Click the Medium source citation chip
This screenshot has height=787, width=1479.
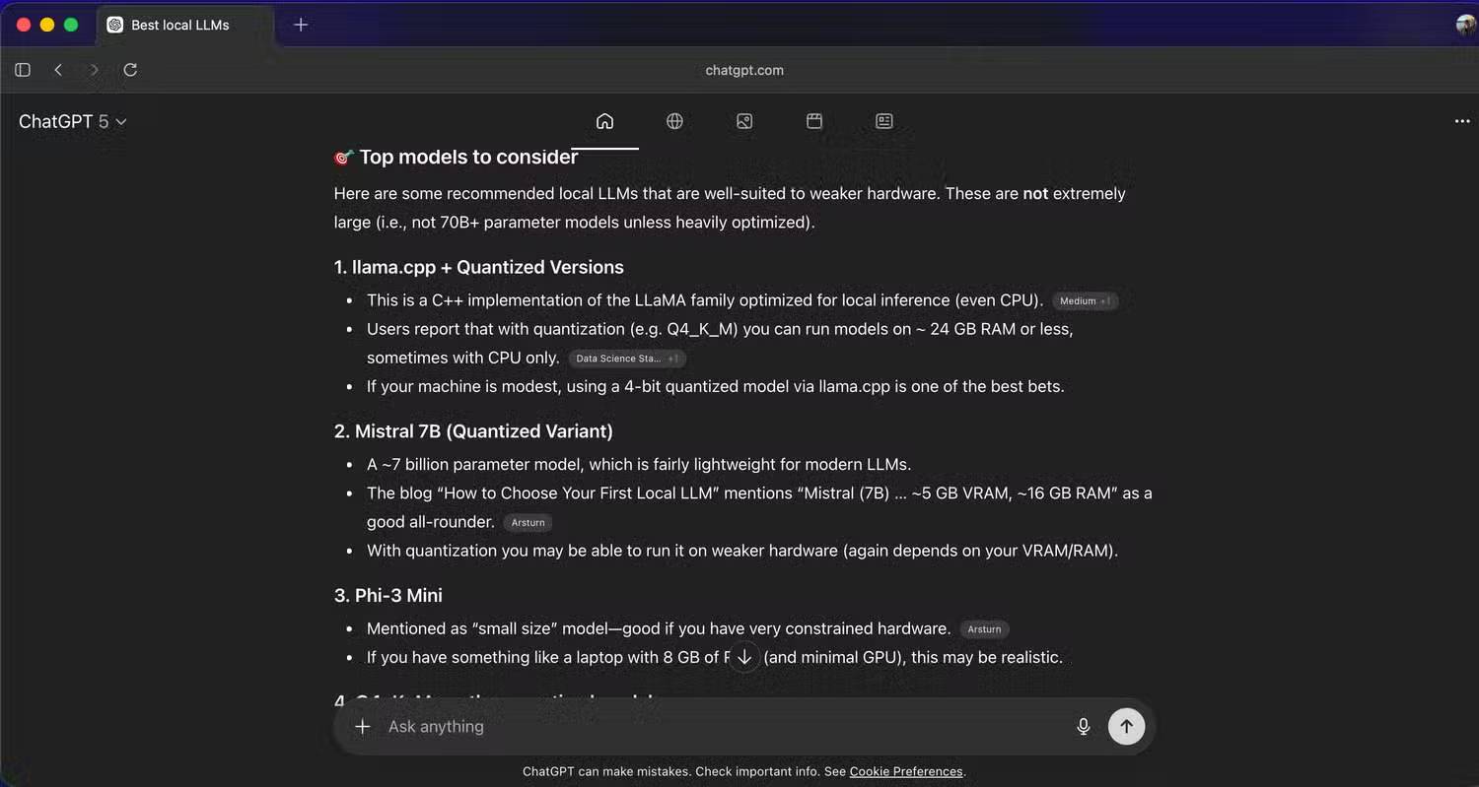[x=1084, y=301]
